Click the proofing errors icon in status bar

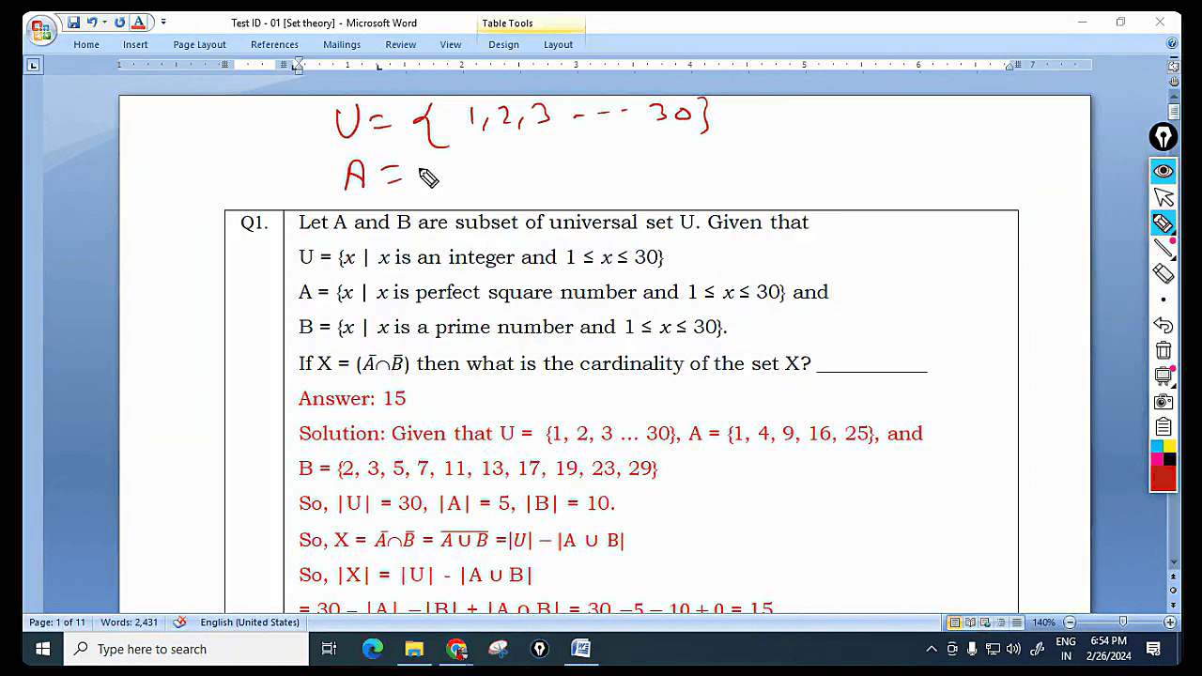180,622
